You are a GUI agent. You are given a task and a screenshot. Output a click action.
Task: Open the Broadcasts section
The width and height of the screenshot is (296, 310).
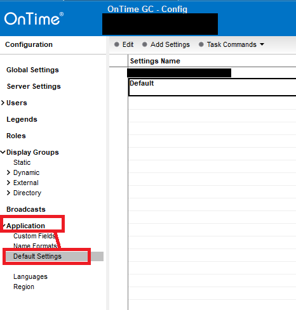coord(26,209)
